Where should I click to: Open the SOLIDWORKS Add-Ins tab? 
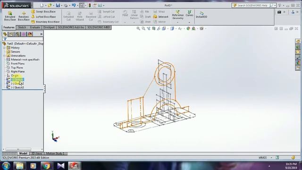point(71,27)
